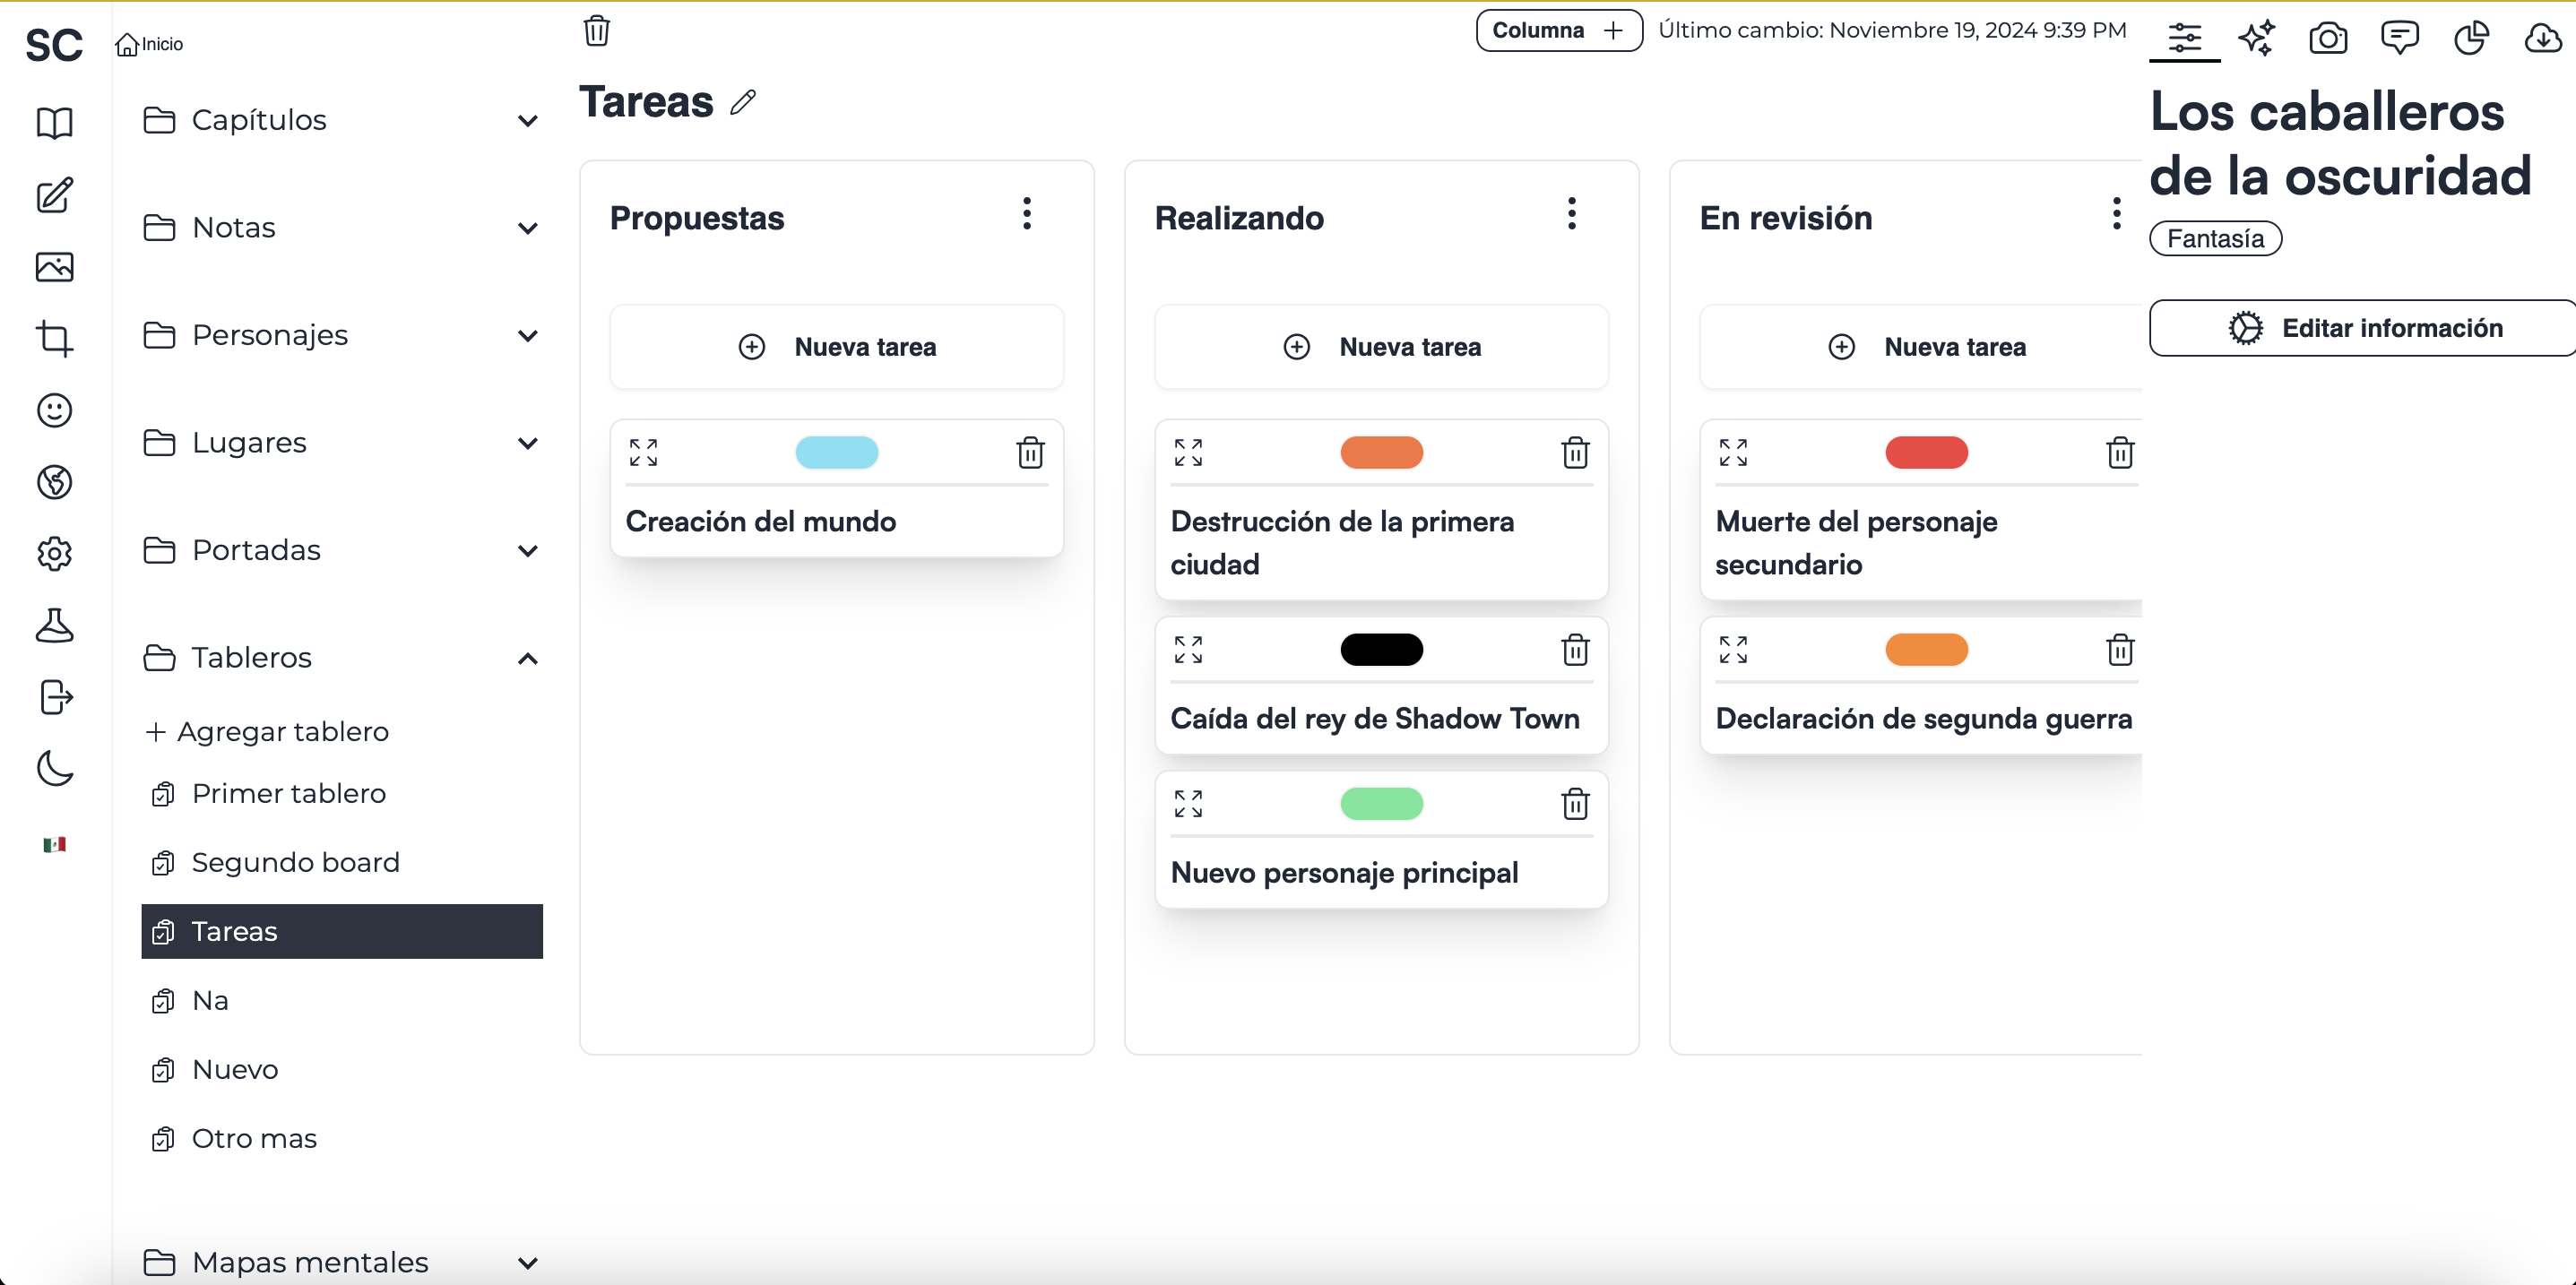Open the sliders settings tab icon
This screenshot has width=2576, height=1285.
[x=2185, y=38]
